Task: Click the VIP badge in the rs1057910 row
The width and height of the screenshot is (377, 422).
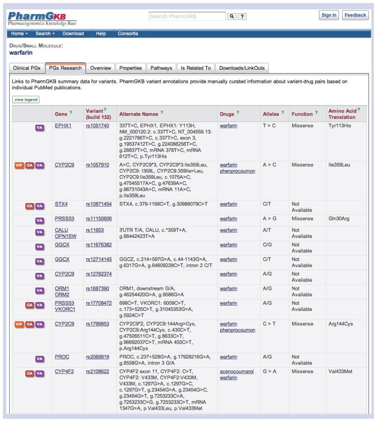Action: point(19,165)
